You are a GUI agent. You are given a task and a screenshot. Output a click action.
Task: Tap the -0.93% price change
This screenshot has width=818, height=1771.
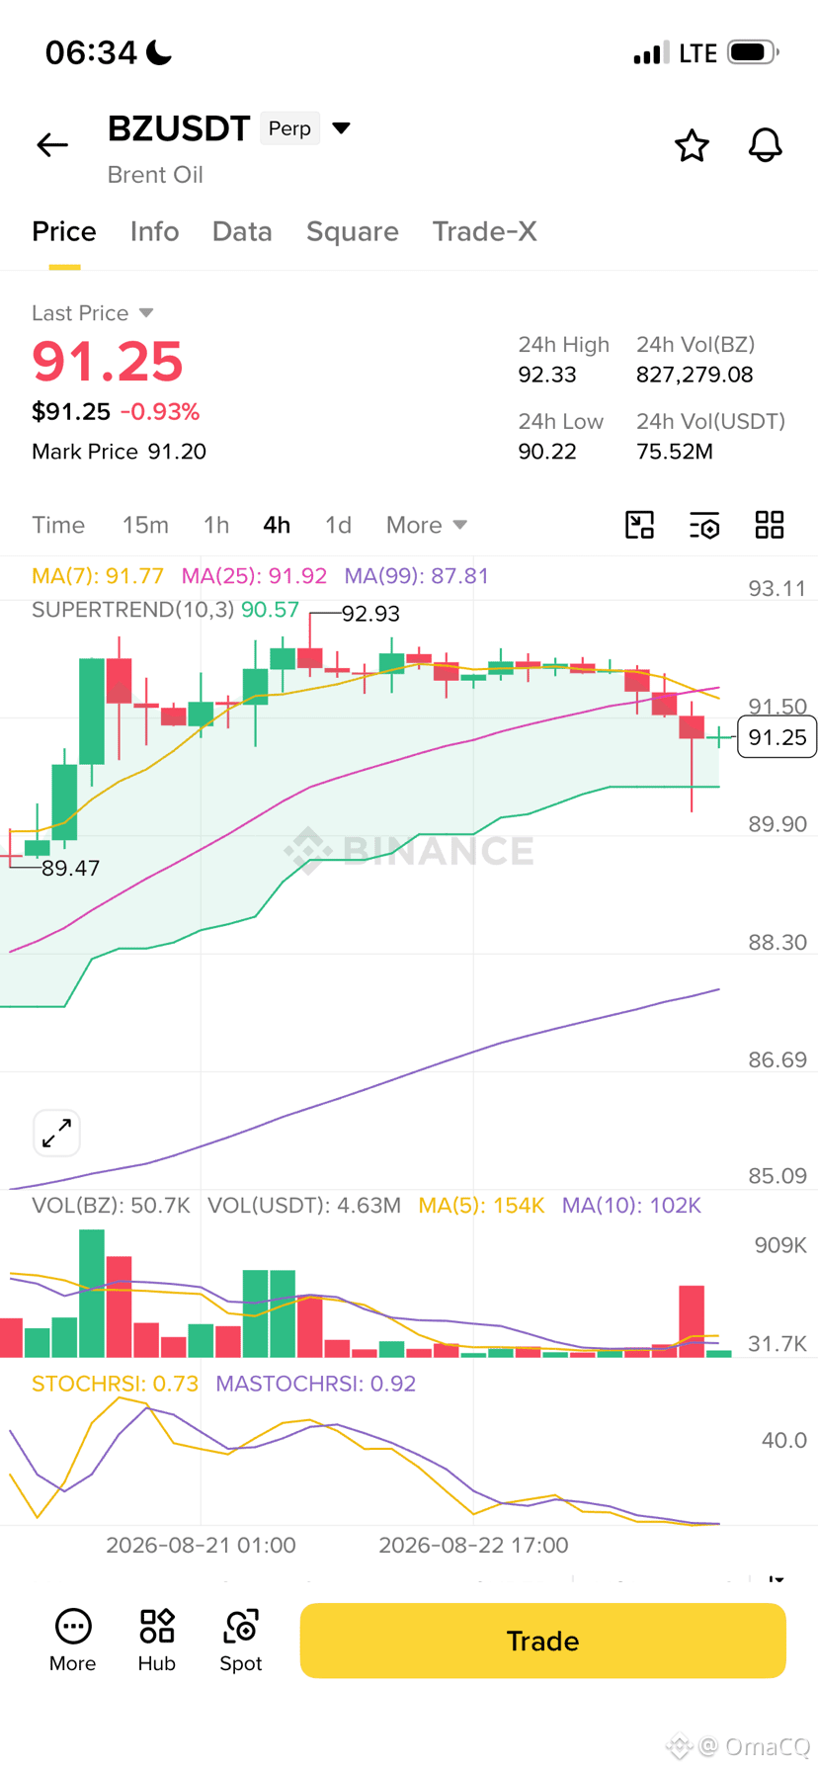click(160, 411)
